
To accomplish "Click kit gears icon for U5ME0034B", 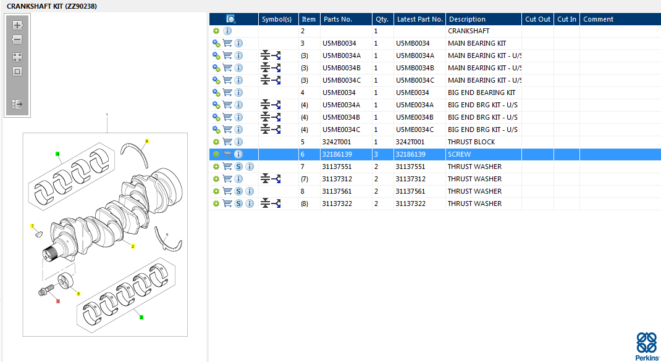I will (x=216, y=117).
